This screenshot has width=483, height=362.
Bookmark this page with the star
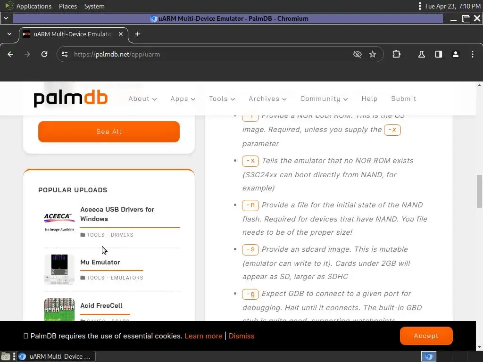coord(373,55)
